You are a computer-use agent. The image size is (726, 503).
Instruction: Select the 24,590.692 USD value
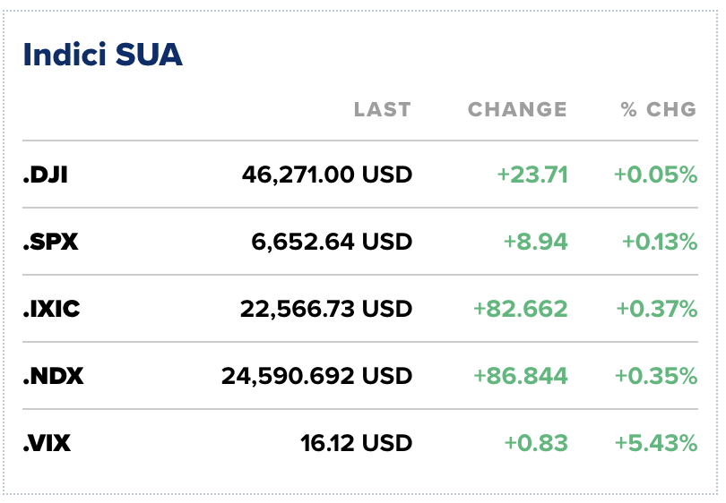pos(316,376)
